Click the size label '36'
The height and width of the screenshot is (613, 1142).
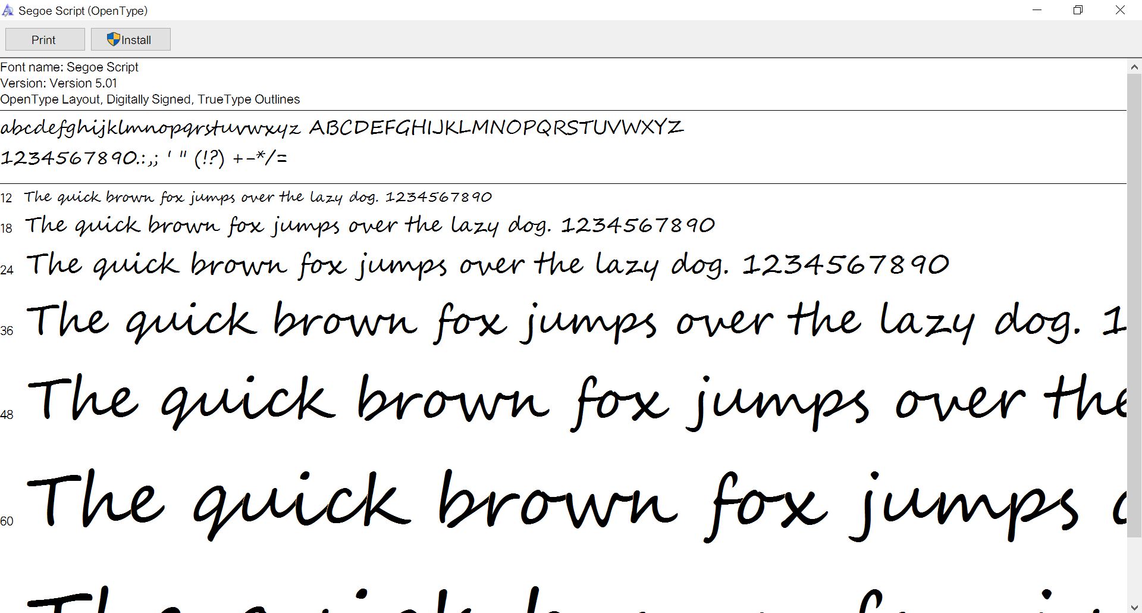point(7,331)
